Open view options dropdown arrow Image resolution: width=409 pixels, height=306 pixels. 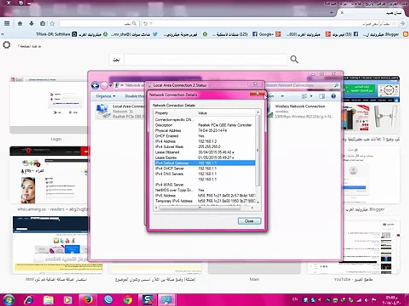tap(311, 96)
